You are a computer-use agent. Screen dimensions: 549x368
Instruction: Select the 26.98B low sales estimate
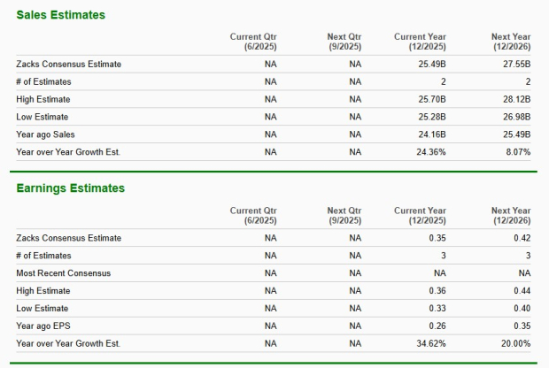click(516, 117)
